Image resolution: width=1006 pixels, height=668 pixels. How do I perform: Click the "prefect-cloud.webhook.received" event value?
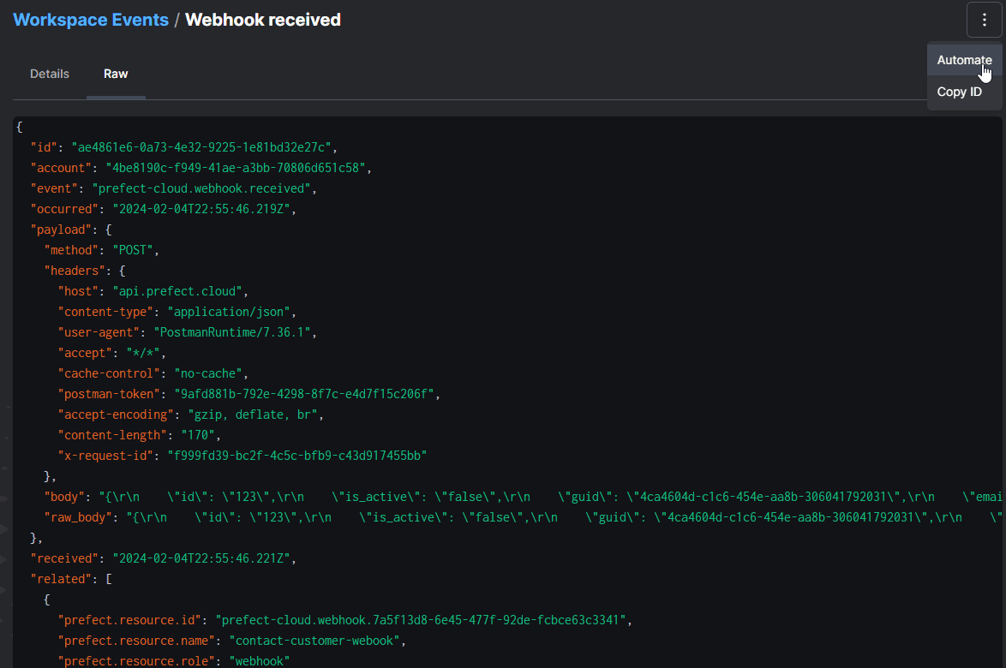click(x=204, y=188)
